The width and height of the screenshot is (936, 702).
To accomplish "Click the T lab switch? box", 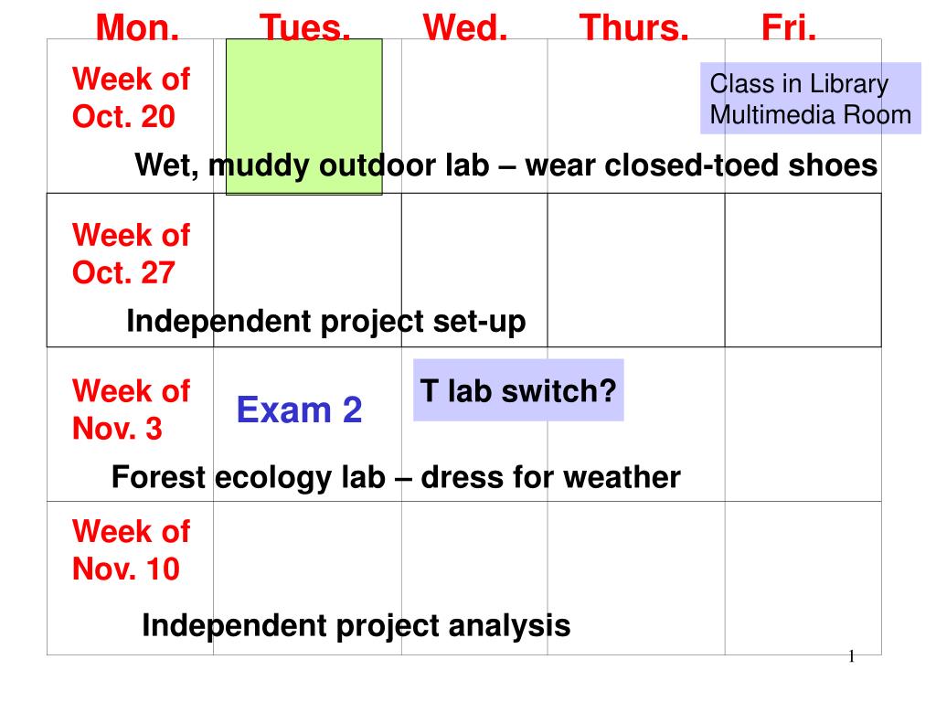I will (519, 390).
